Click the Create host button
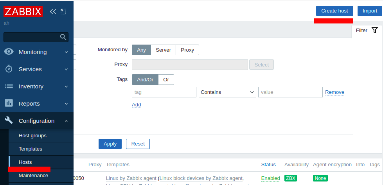 [x=334, y=11]
